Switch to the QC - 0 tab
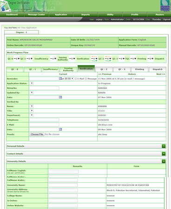Viewport: 171px width, 209px height. pyautogui.click(x=15, y=70)
